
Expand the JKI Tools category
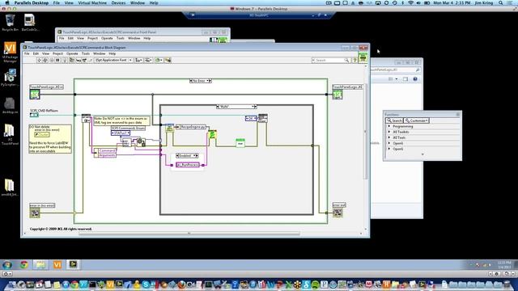[388, 137]
